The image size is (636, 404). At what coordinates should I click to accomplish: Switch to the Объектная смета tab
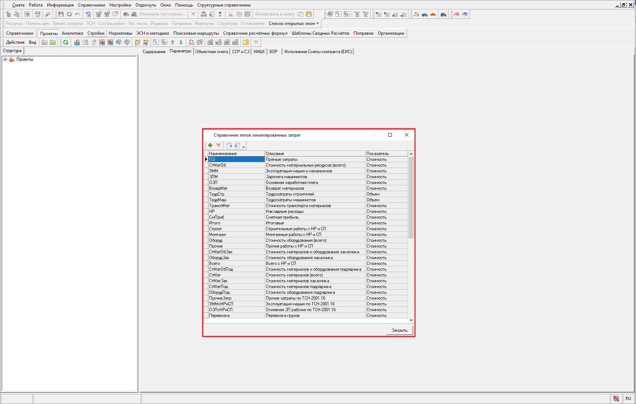tap(212, 52)
